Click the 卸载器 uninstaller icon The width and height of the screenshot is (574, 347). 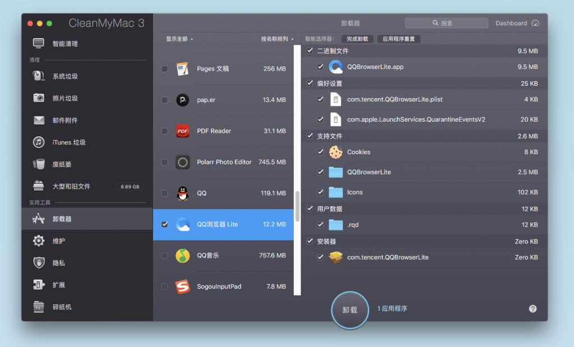[x=39, y=219]
